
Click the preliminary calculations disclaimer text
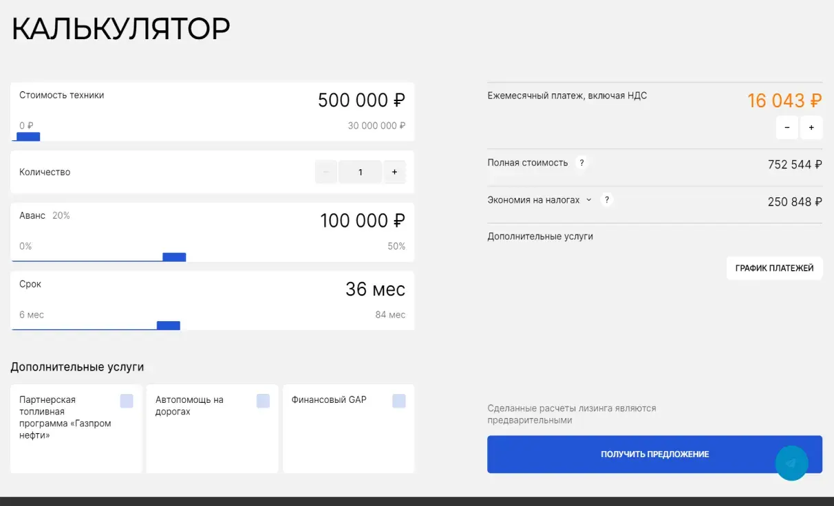(572, 414)
